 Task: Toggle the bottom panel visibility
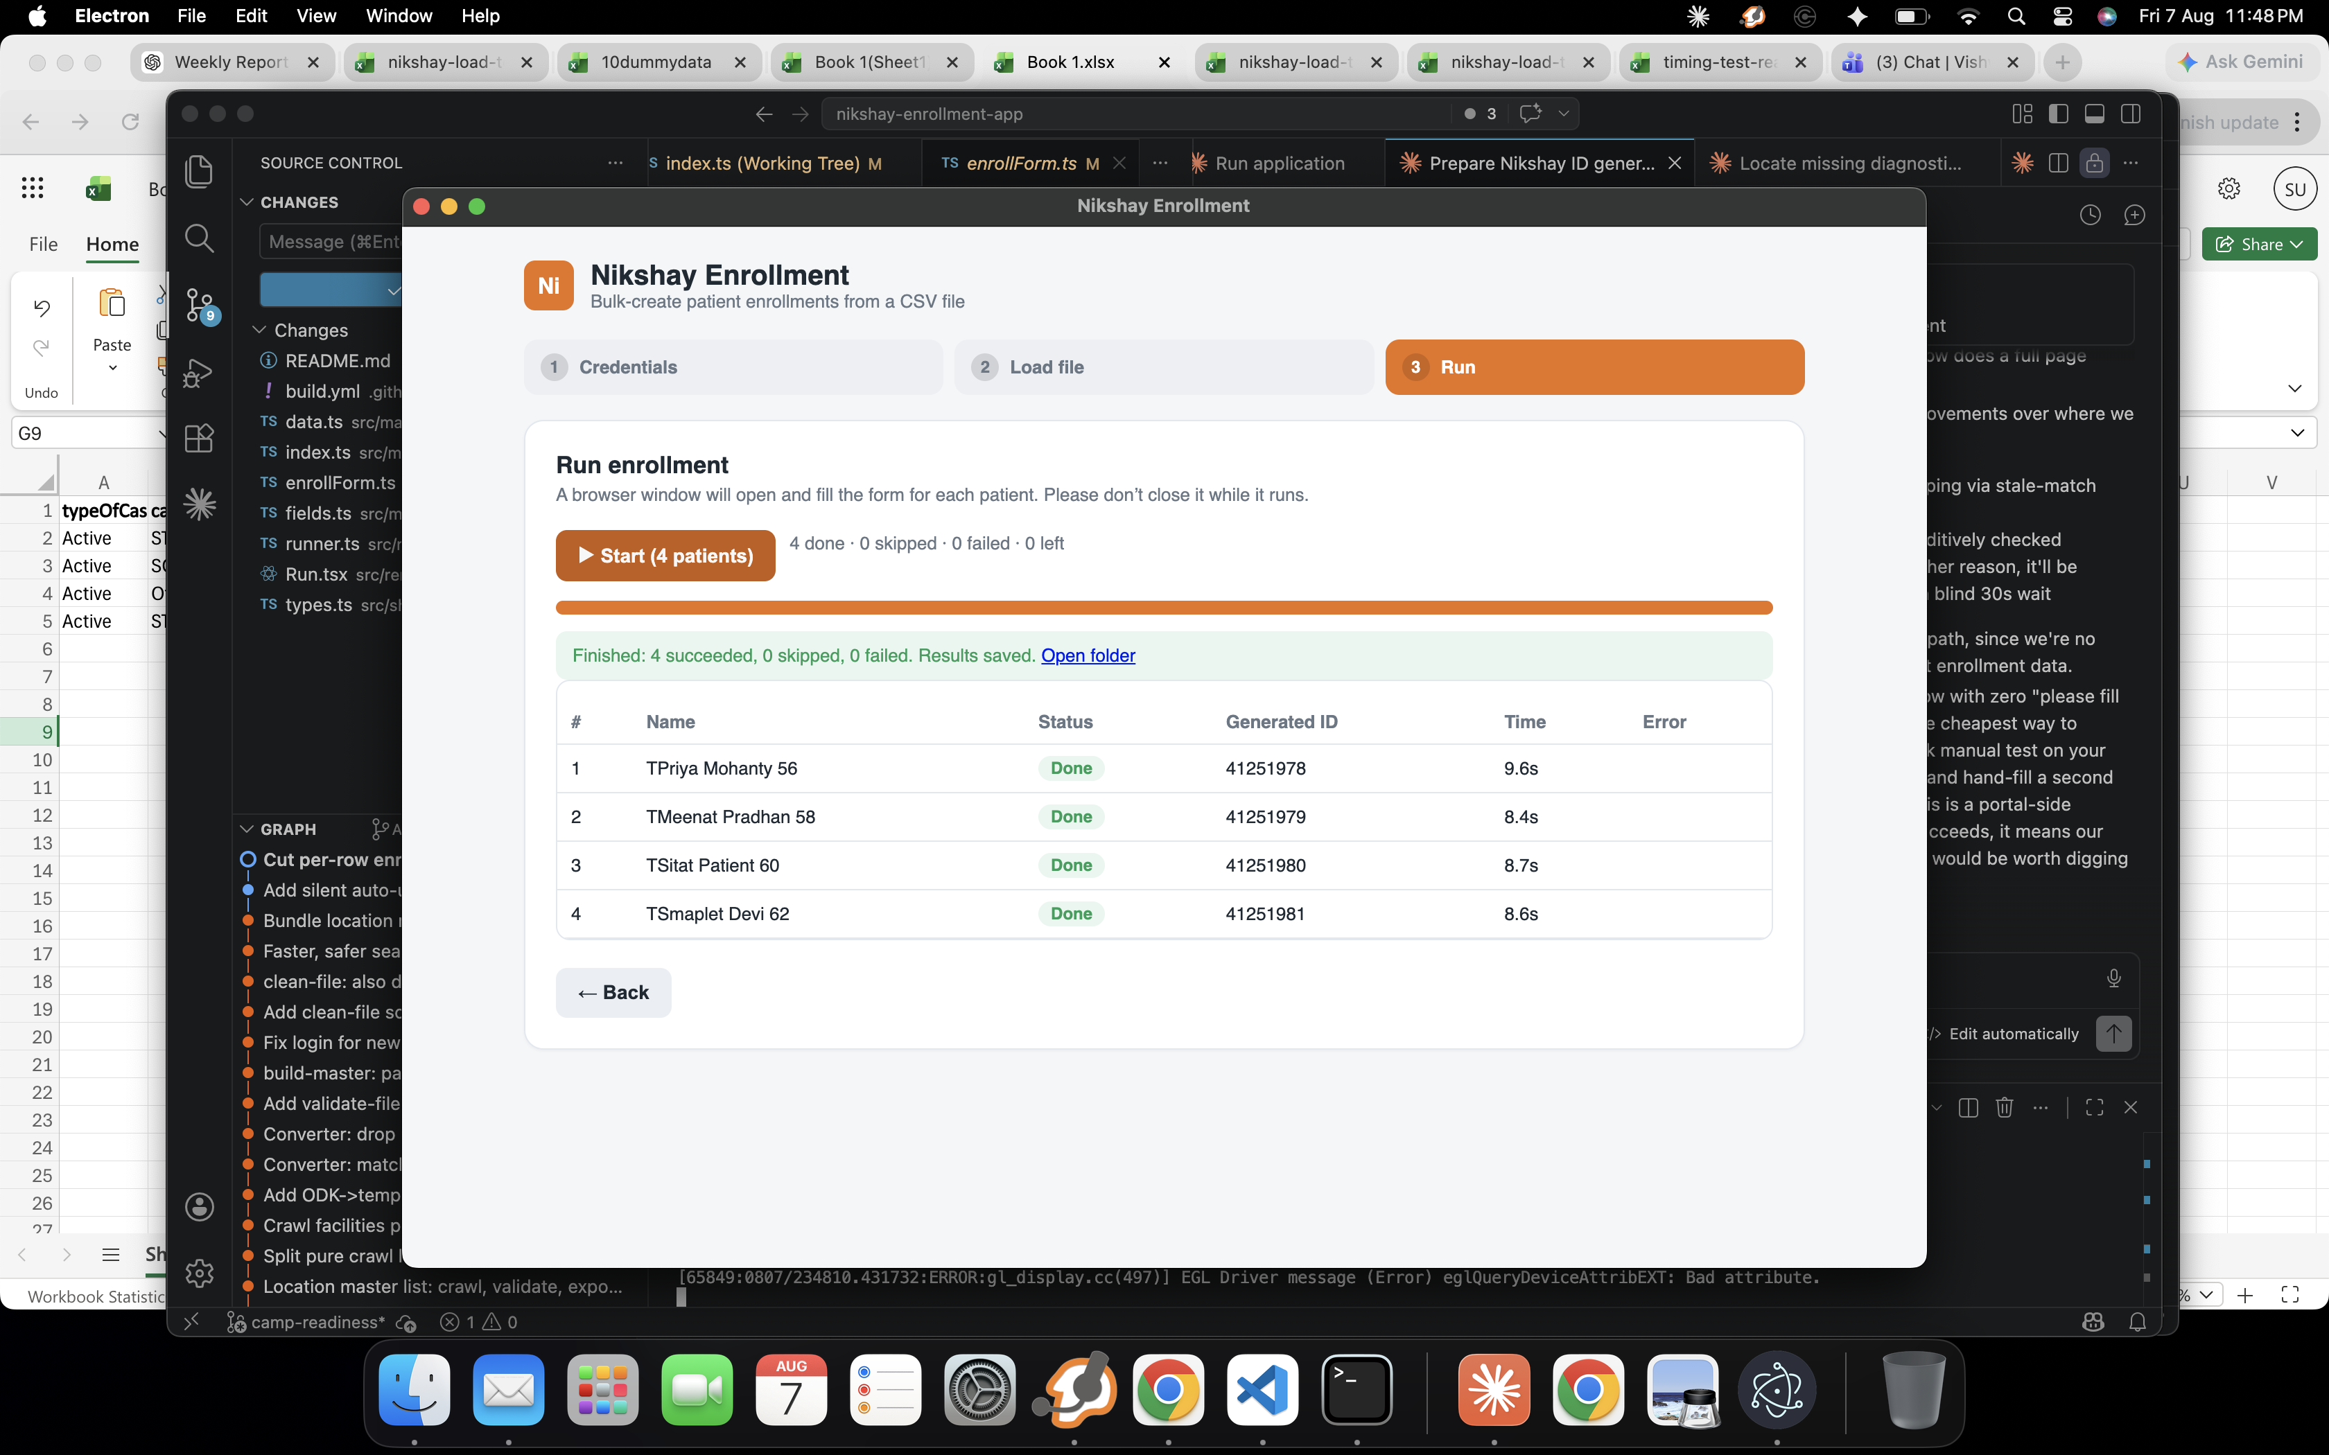click(2094, 114)
